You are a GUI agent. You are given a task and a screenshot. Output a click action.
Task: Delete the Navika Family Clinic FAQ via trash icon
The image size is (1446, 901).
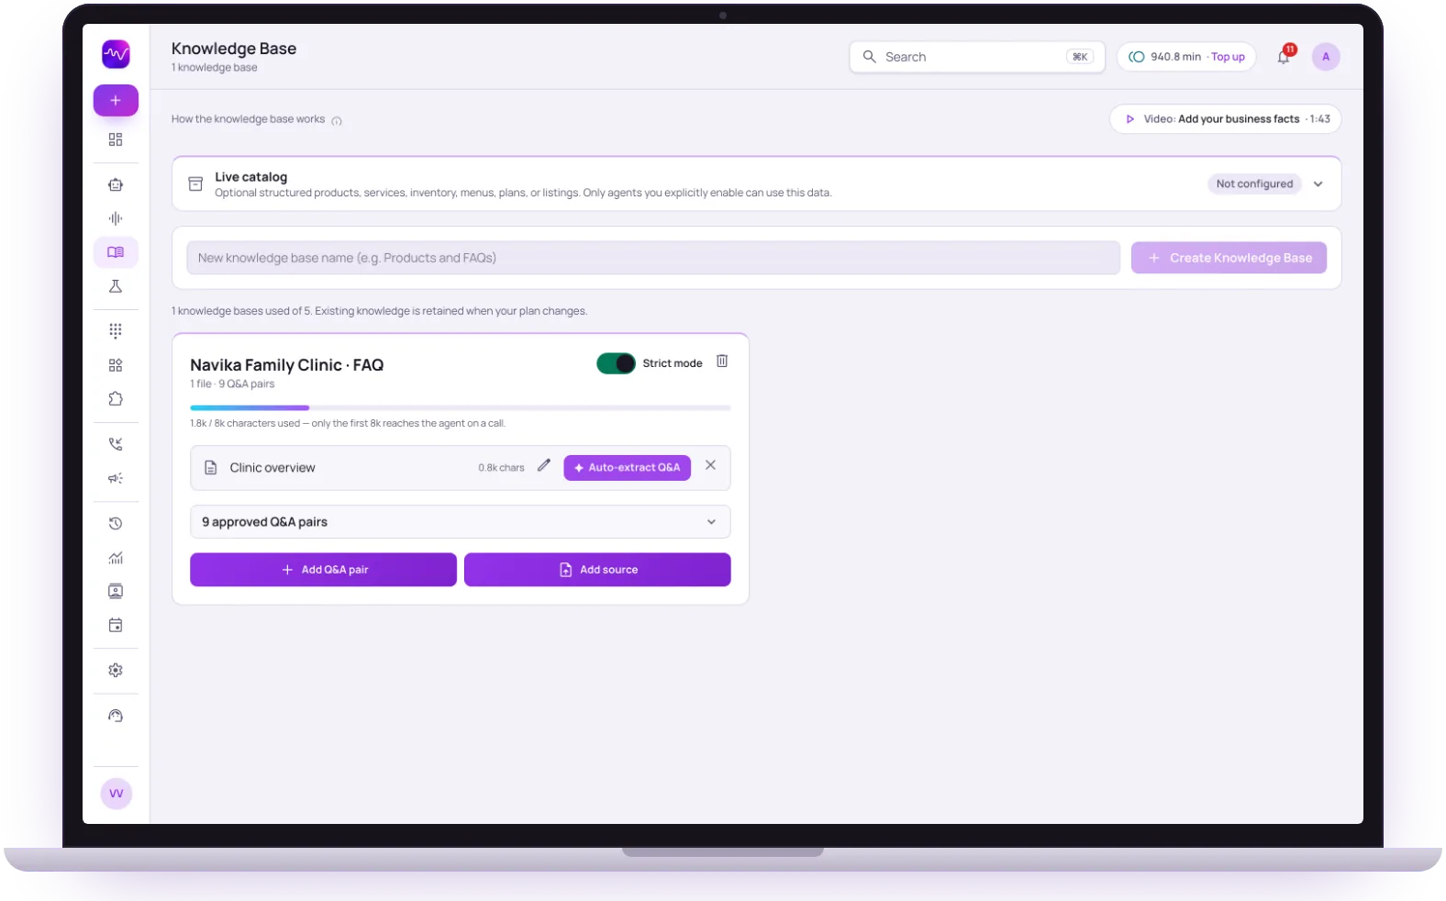click(722, 362)
